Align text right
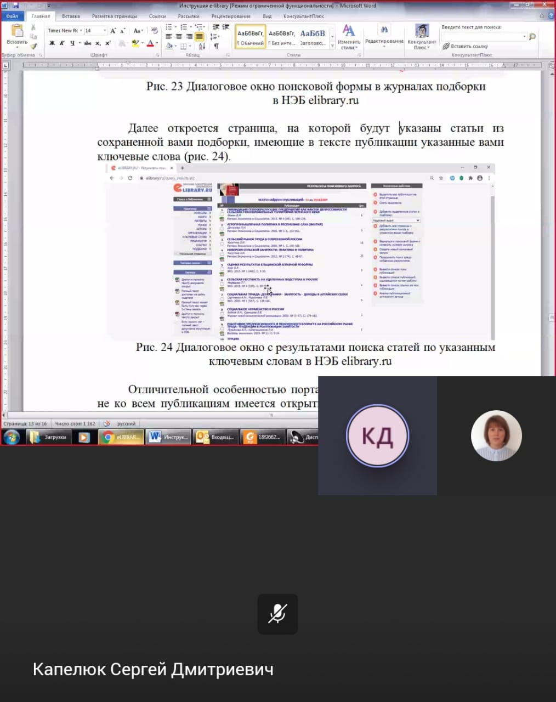The width and height of the screenshot is (556, 702). pos(189,37)
